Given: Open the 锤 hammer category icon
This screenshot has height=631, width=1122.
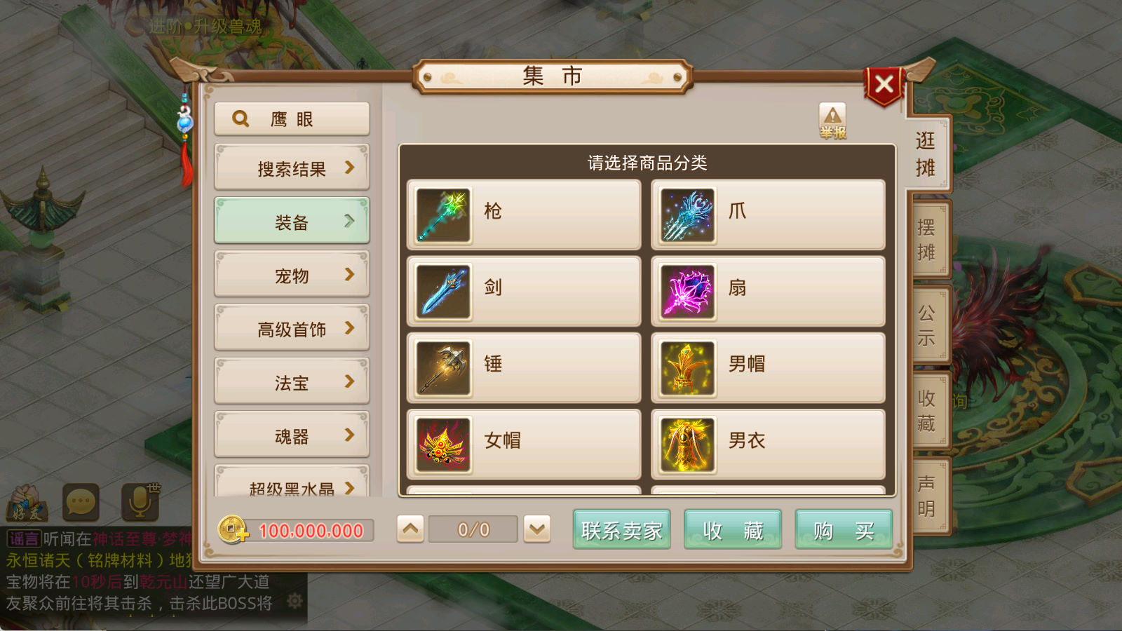Looking at the screenshot, I should pyautogui.click(x=443, y=368).
